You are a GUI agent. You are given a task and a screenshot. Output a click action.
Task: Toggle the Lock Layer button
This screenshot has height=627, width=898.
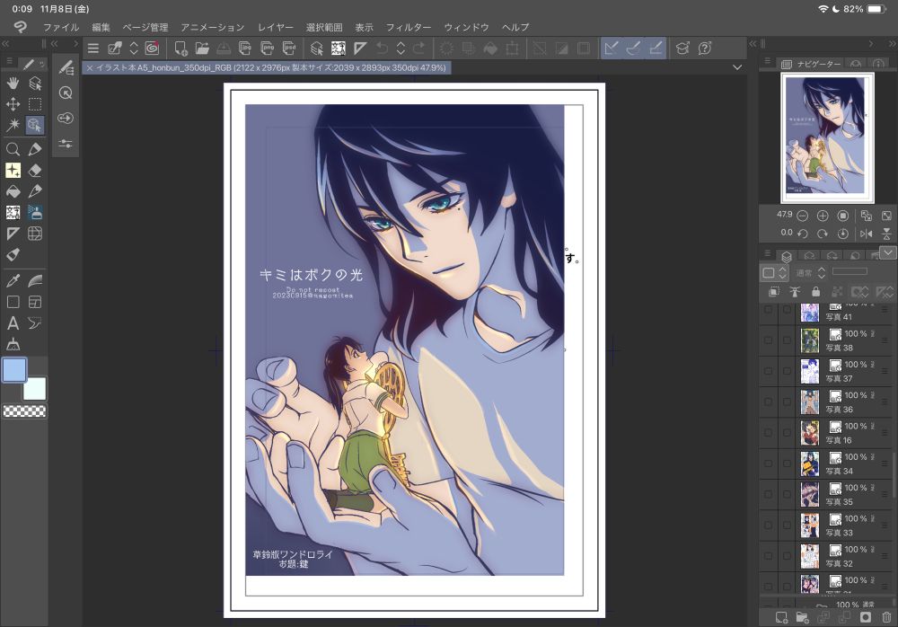coord(815,292)
